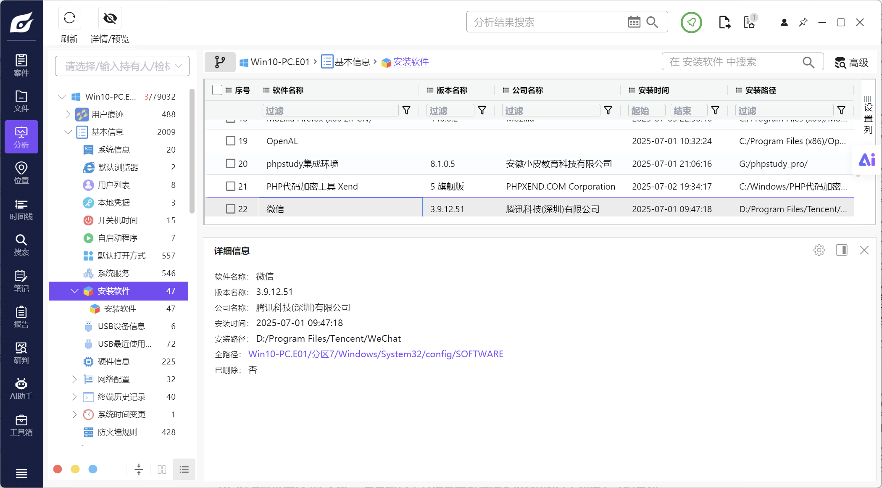Open 工具箱 in the left sidebar
This screenshot has height=488, width=882.
[21, 425]
